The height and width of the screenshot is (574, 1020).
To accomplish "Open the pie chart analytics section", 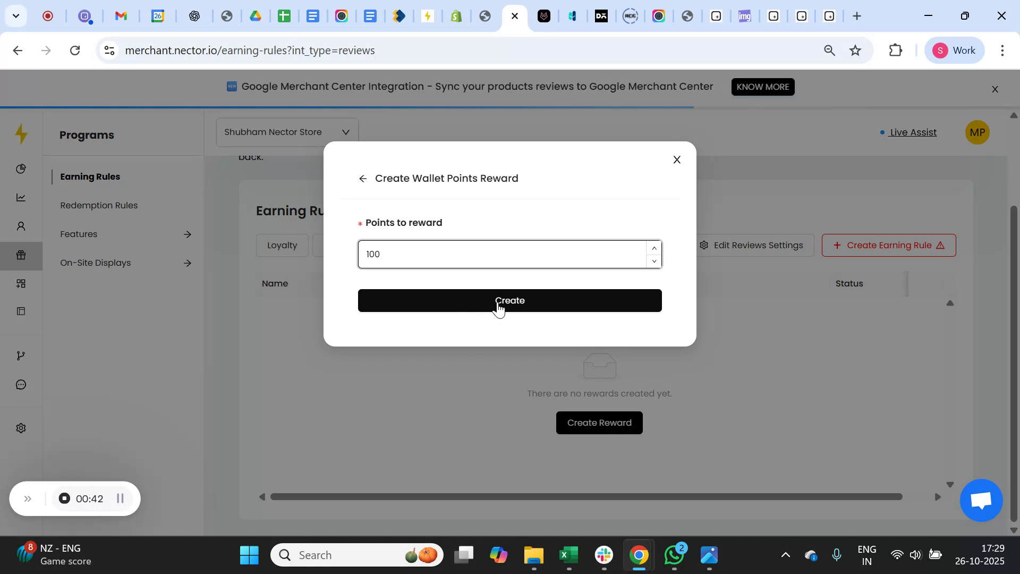I will tap(21, 168).
